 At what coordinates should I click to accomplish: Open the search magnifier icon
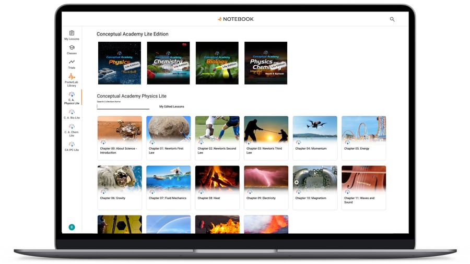392,19
